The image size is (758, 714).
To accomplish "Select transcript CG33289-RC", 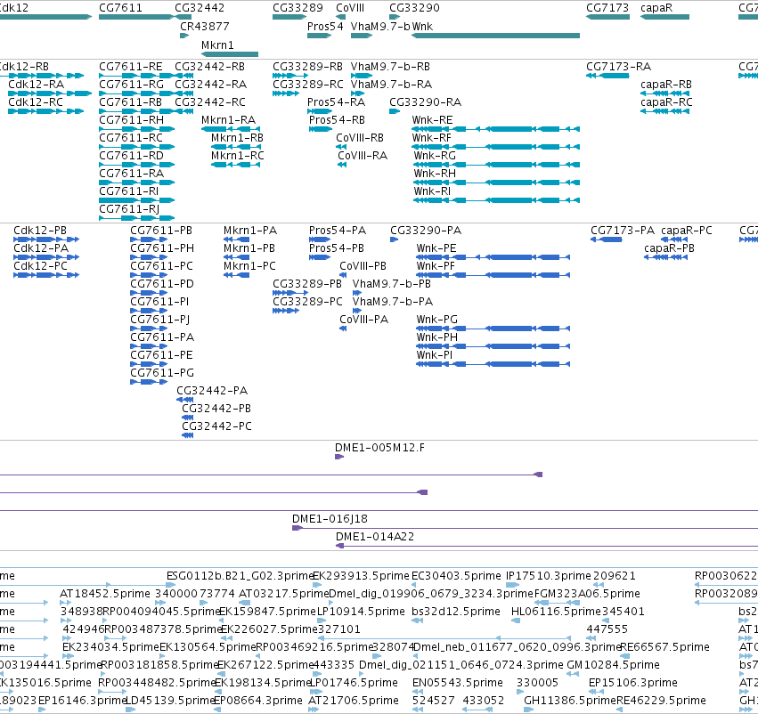I will click(307, 85).
